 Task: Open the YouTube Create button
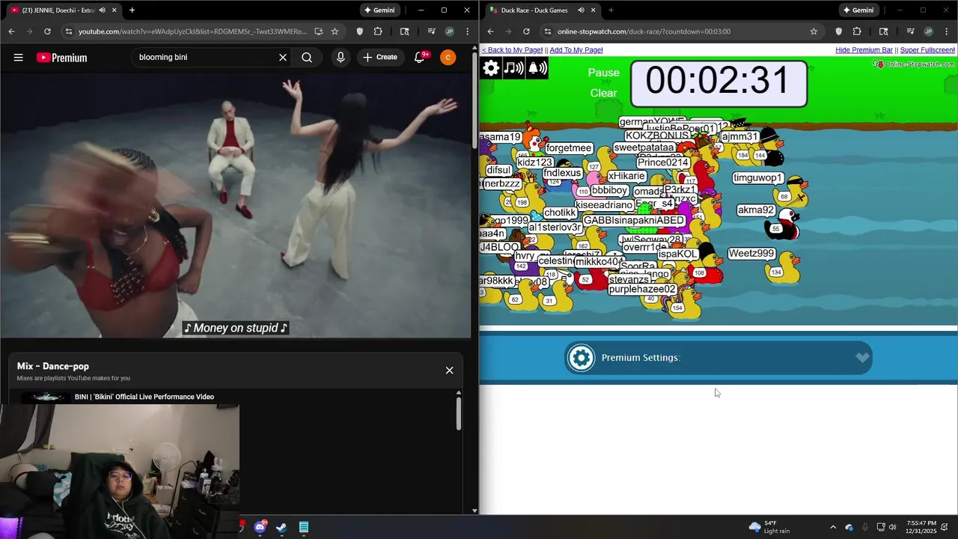click(380, 57)
